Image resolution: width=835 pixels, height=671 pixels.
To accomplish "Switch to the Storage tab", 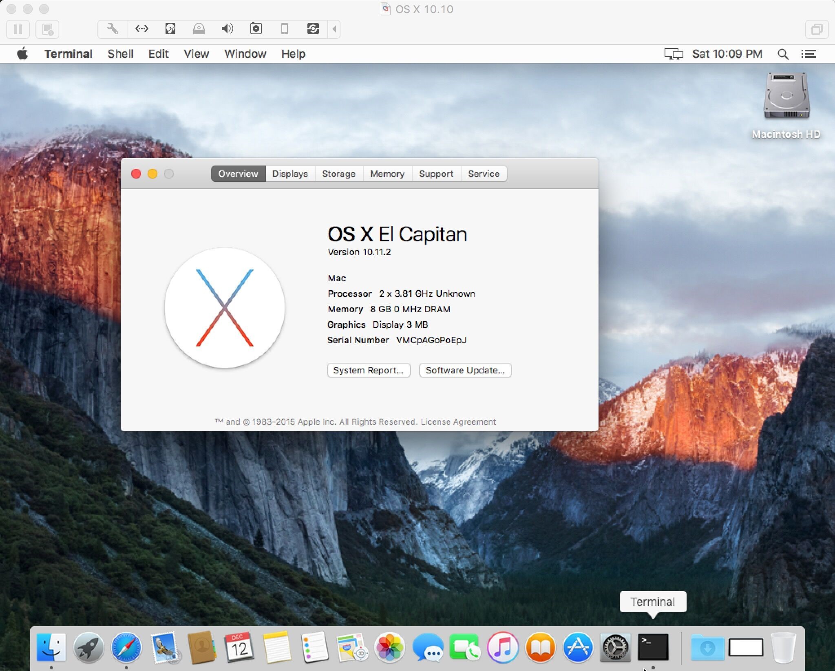I will tap(338, 174).
